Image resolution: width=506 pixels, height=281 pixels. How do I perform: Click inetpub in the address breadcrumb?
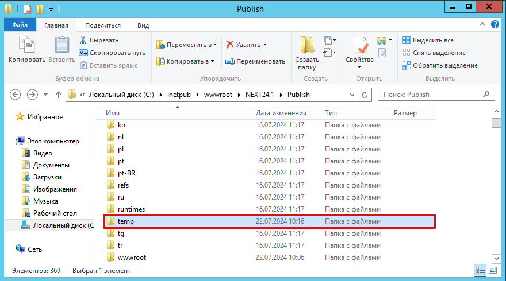179,95
